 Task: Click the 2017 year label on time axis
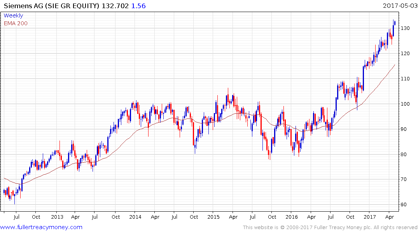[370, 217]
